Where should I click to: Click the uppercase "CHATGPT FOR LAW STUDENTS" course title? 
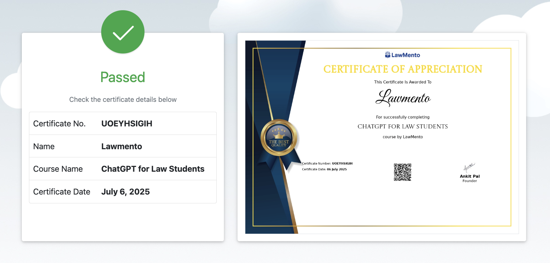click(x=403, y=126)
